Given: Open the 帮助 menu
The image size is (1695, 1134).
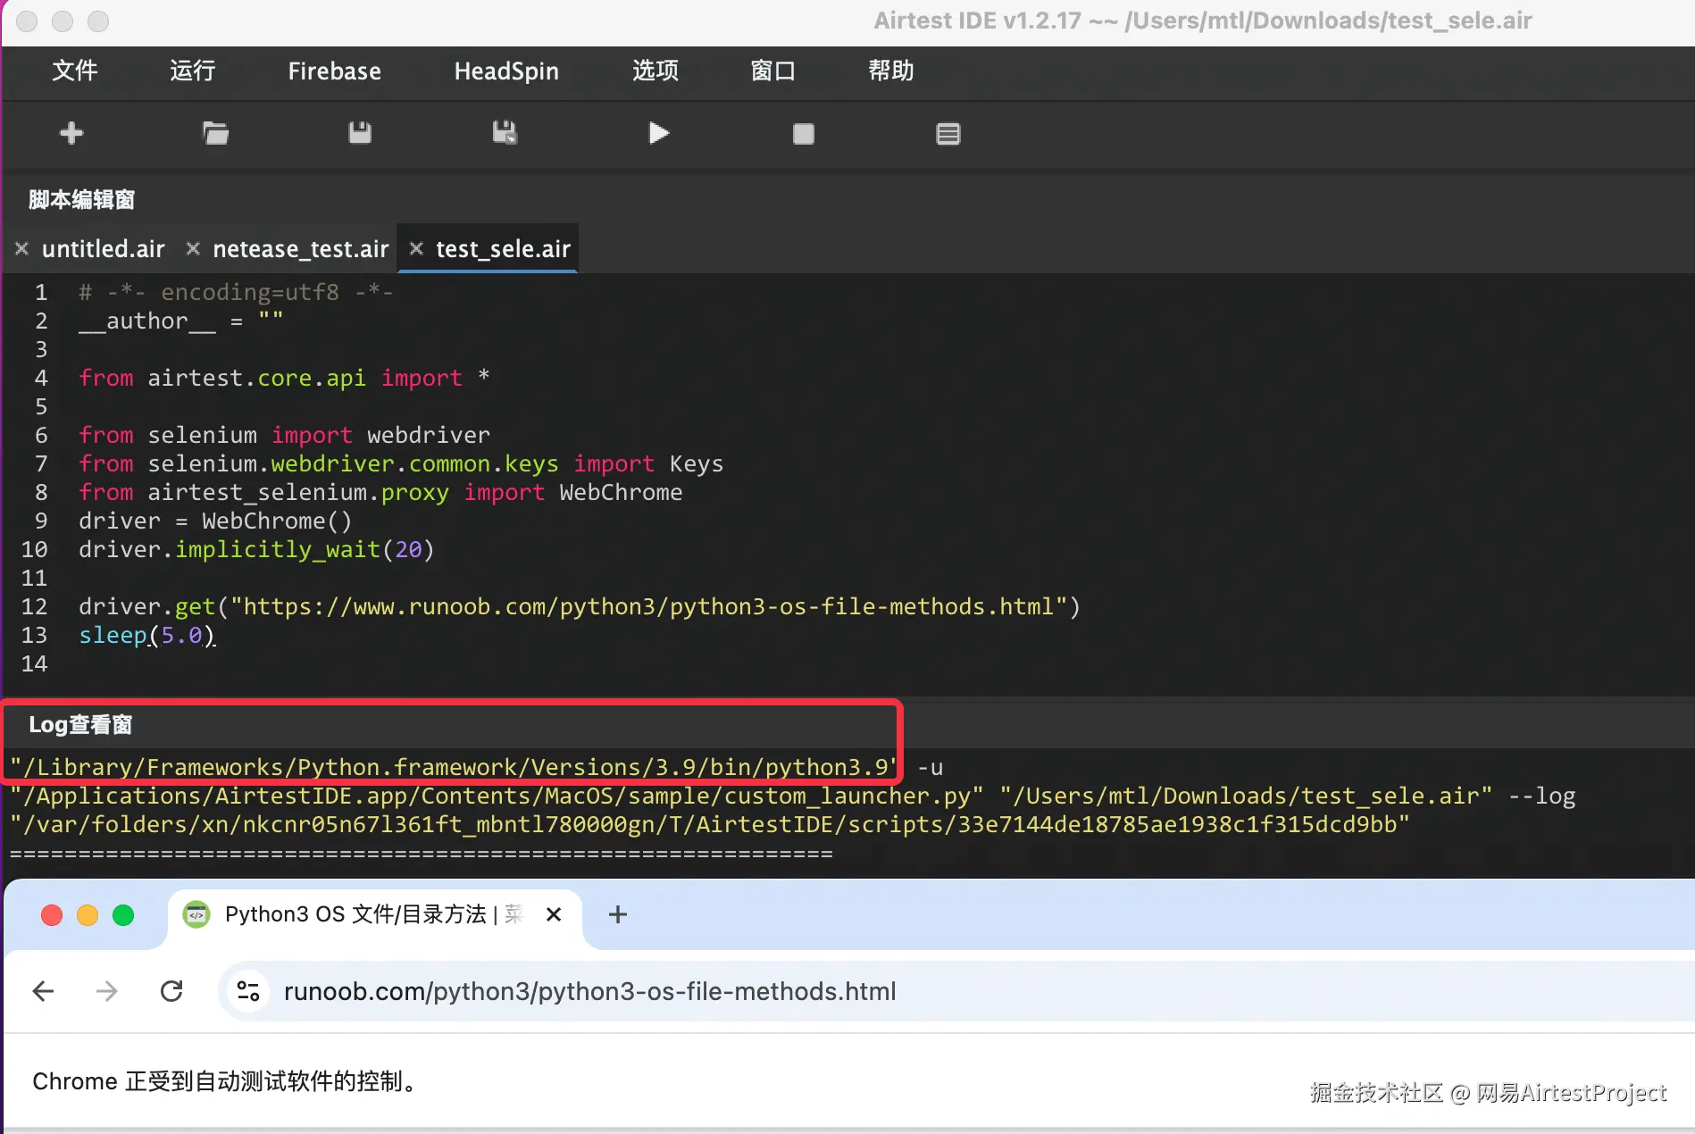Looking at the screenshot, I should [891, 71].
